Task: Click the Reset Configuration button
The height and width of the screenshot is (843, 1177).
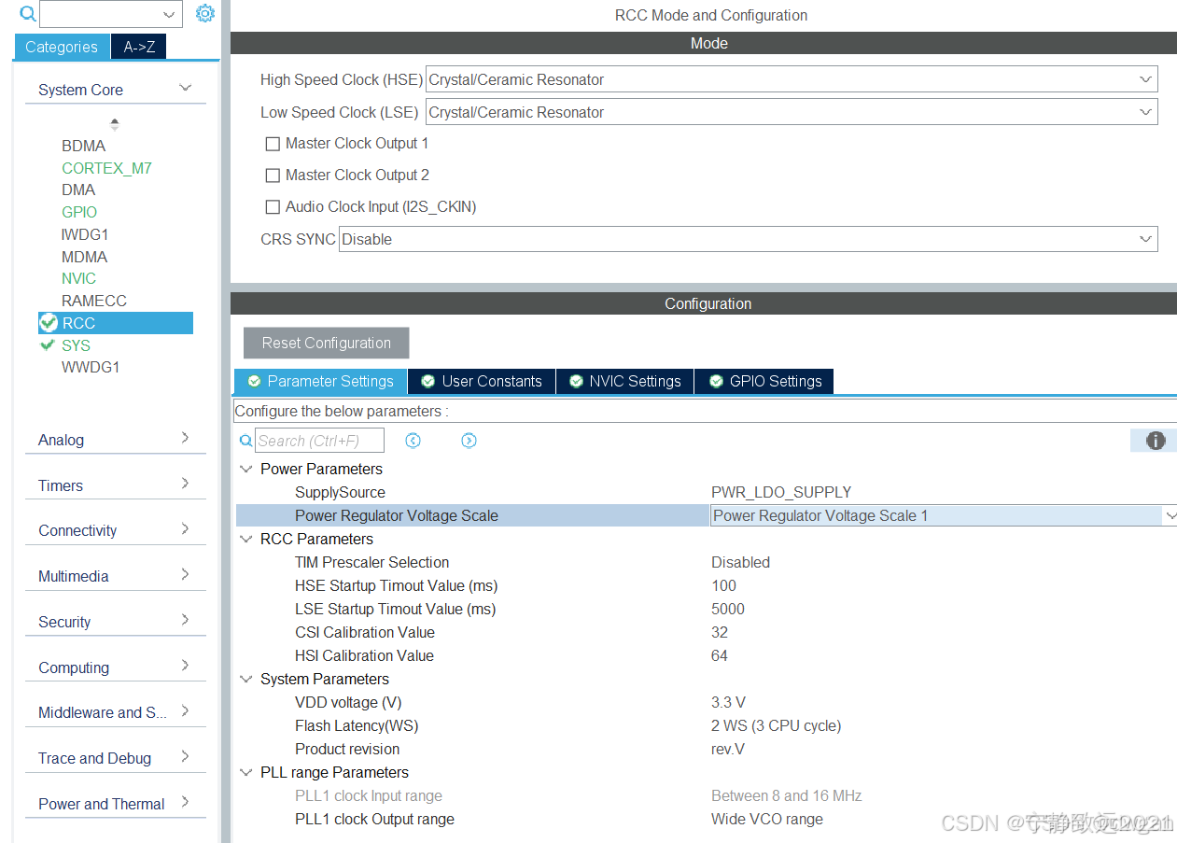Action: (327, 343)
